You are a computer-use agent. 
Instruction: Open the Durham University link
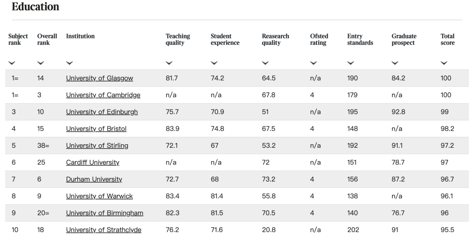[x=94, y=179]
